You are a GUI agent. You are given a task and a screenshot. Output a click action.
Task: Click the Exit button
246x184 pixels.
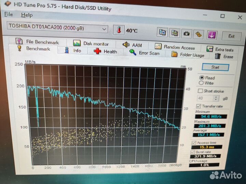point(231,36)
